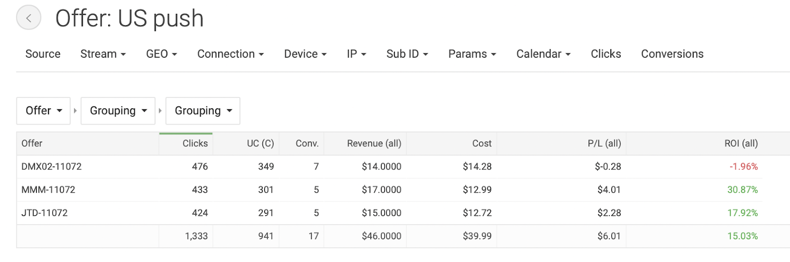
Task: Go to the Conversions tab
Action: click(672, 54)
